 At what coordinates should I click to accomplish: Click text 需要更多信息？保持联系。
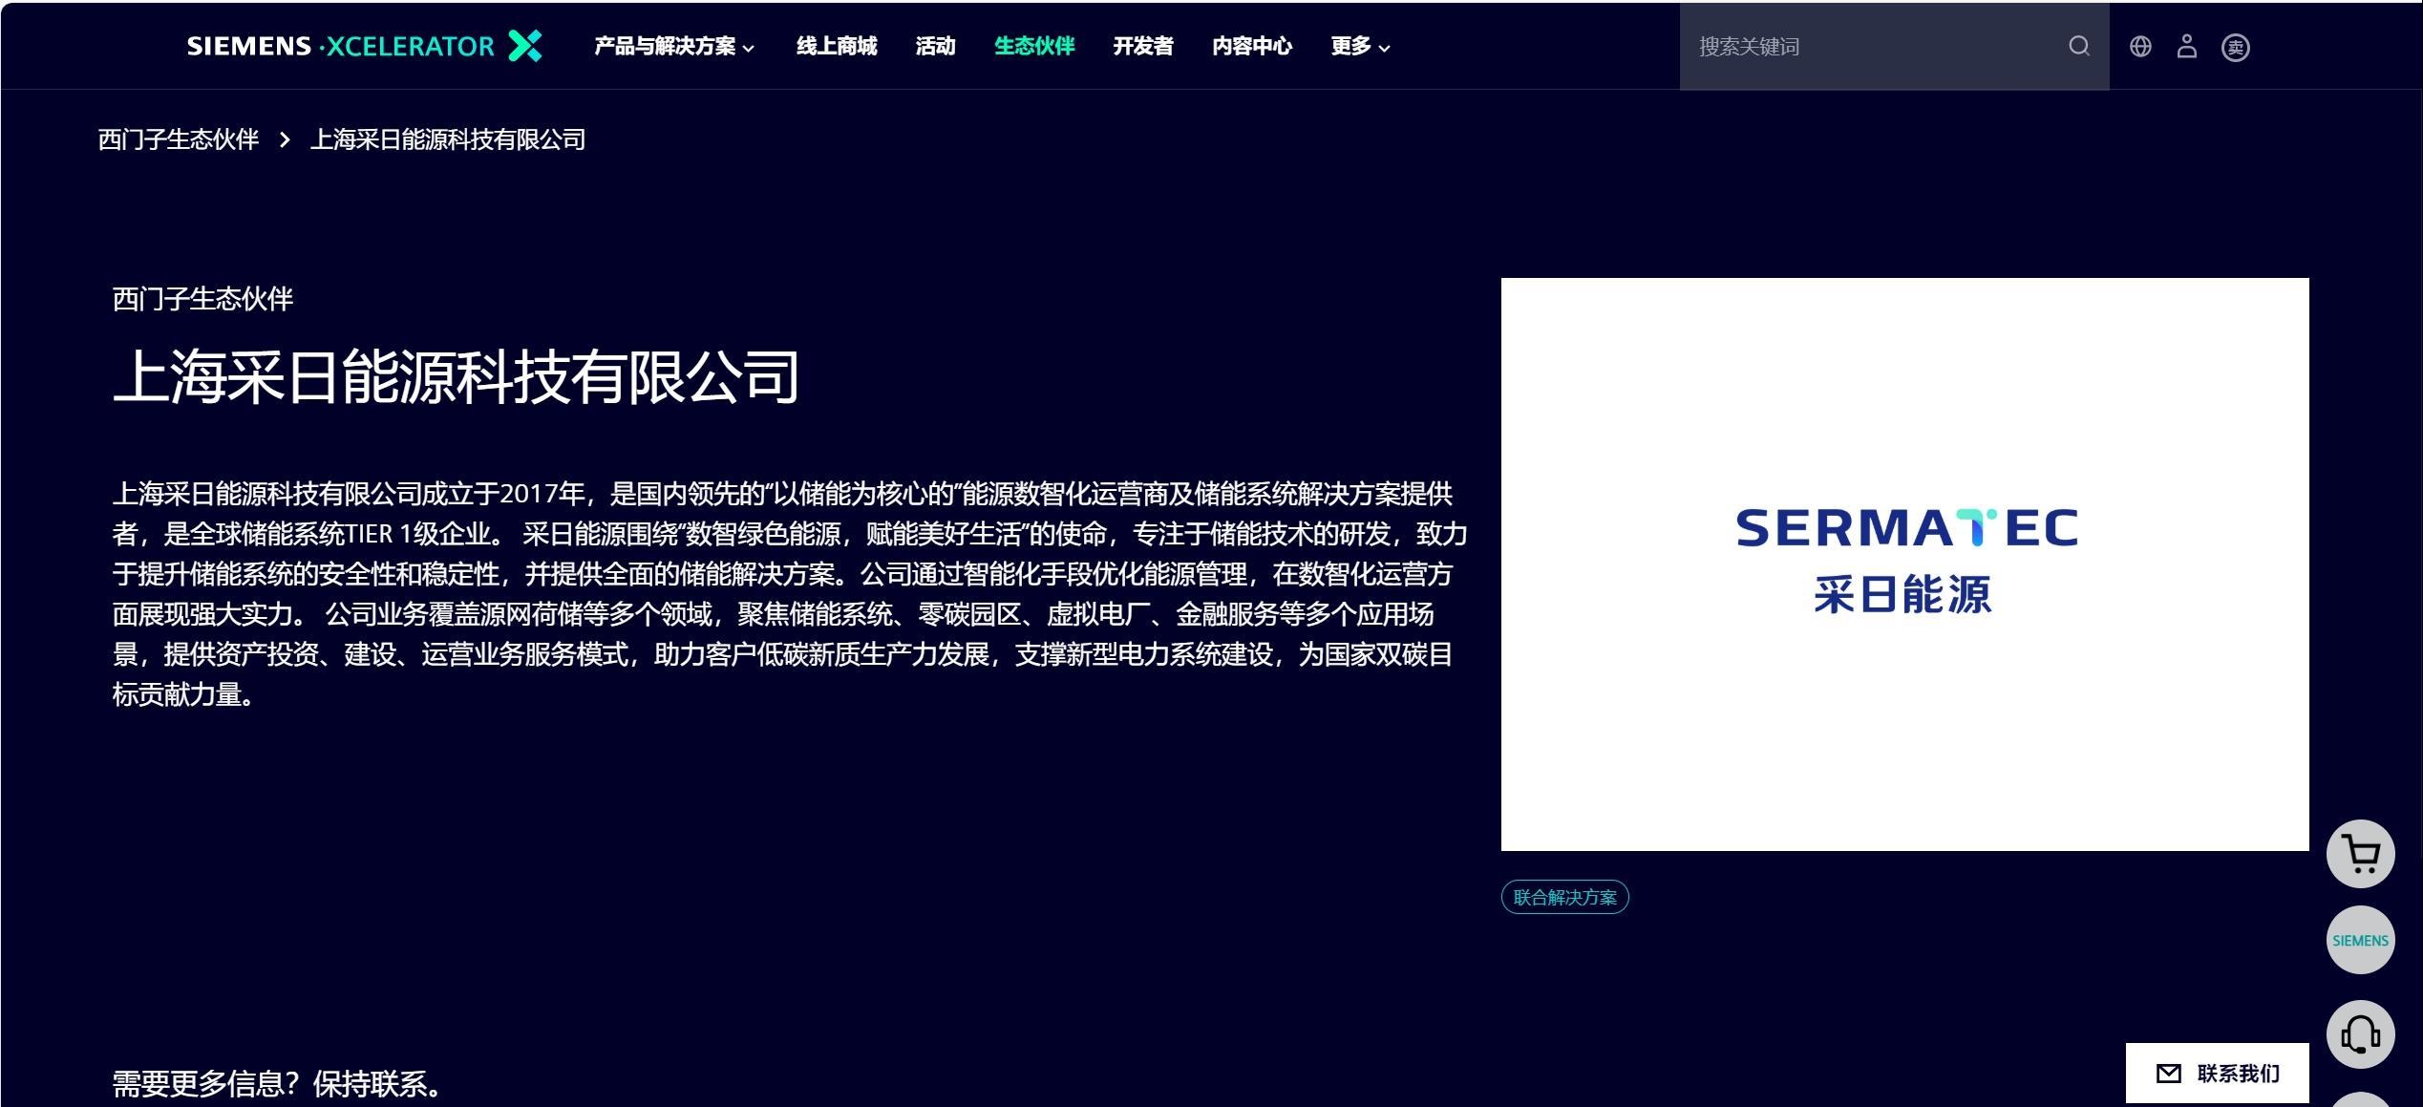tap(279, 1084)
